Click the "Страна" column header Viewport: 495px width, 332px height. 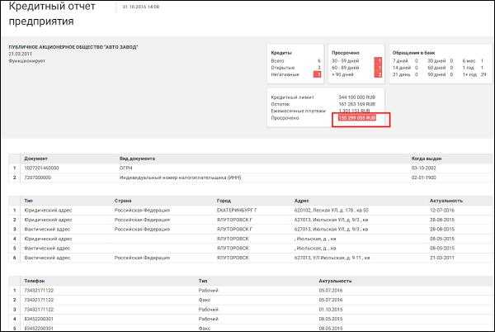[x=124, y=201]
